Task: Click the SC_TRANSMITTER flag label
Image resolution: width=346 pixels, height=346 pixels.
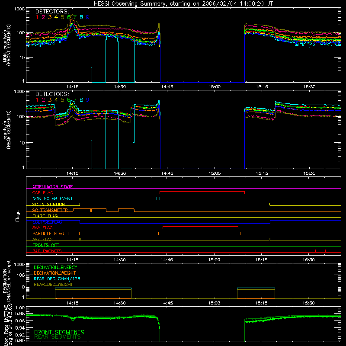Action: (x=50, y=210)
